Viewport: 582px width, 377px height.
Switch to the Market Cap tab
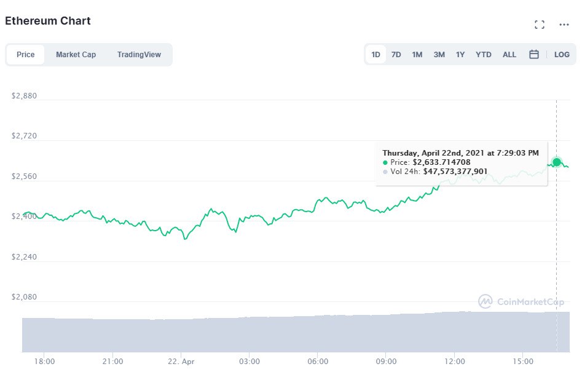(x=76, y=55)
